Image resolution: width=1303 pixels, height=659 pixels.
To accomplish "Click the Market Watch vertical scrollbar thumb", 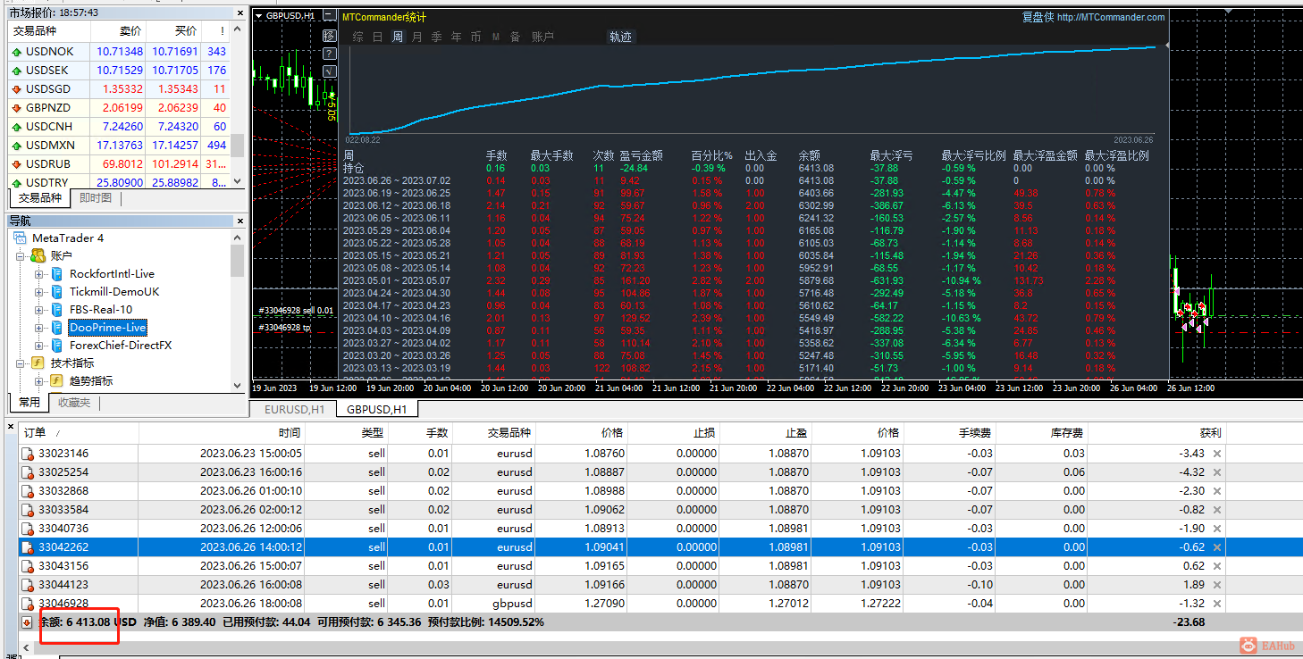I will 237,146.
